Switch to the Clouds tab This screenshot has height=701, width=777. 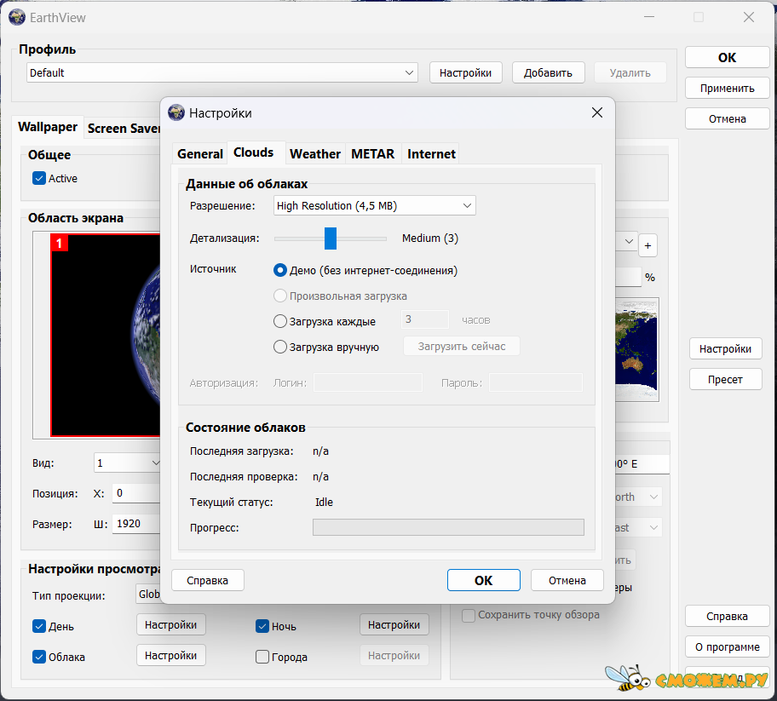[254, 152]
